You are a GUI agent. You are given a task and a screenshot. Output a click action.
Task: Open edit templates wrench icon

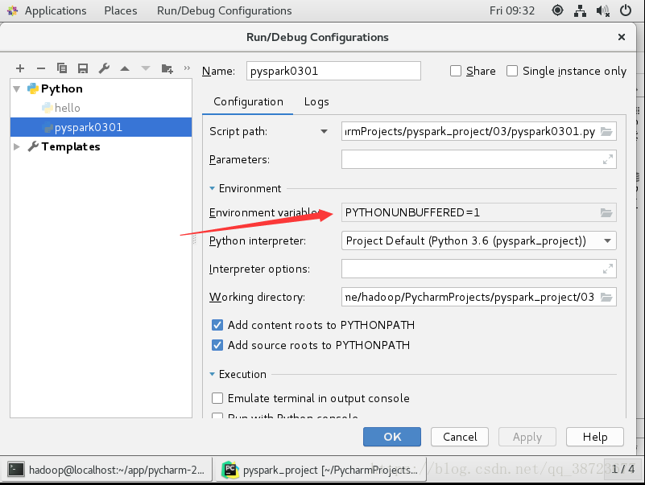[104, 68]
